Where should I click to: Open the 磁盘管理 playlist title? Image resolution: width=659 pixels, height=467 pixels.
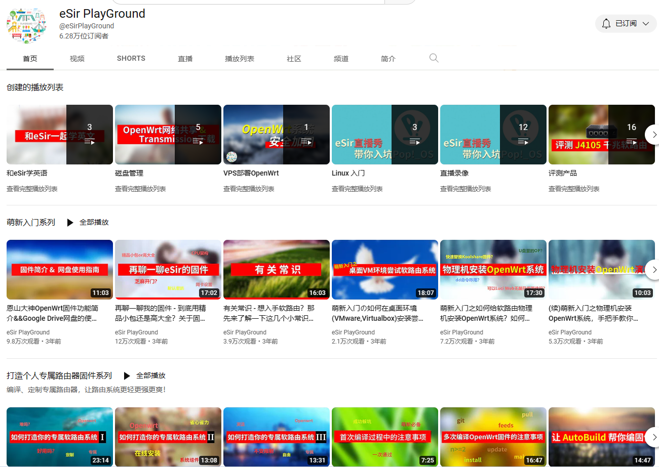(129, 173)
